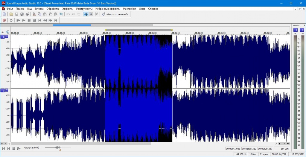This screenshot has width=306, height=157.
Task: Go to end using the transport toolbar
Action: 56,20
